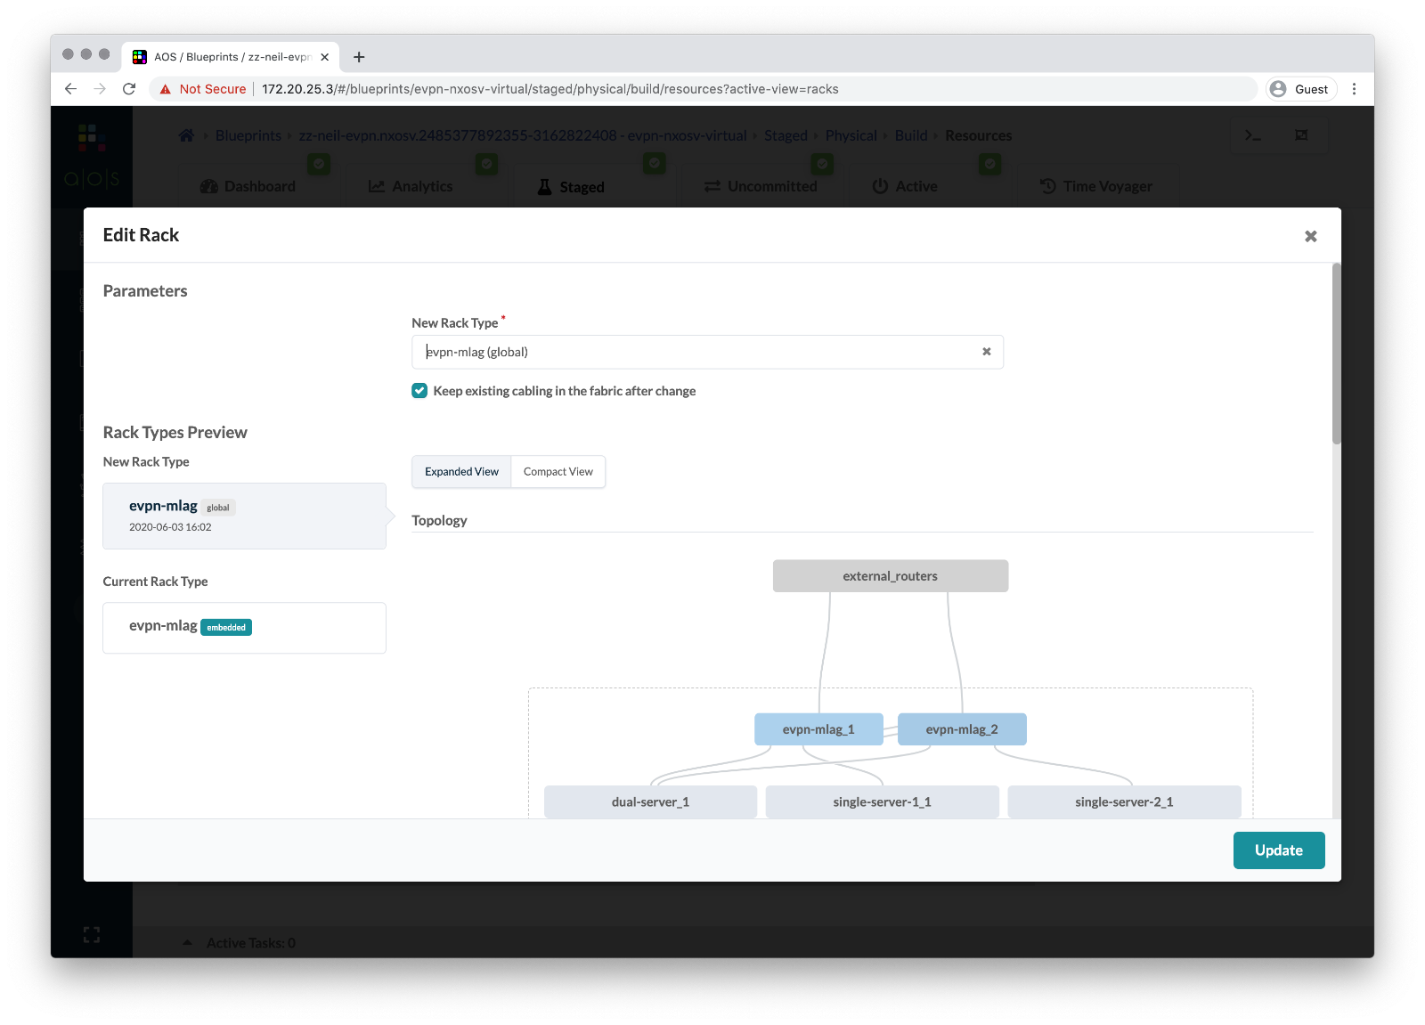Screen dimensions: 1425x1025
Task: Click the Update button
Action: [1278, 850]
